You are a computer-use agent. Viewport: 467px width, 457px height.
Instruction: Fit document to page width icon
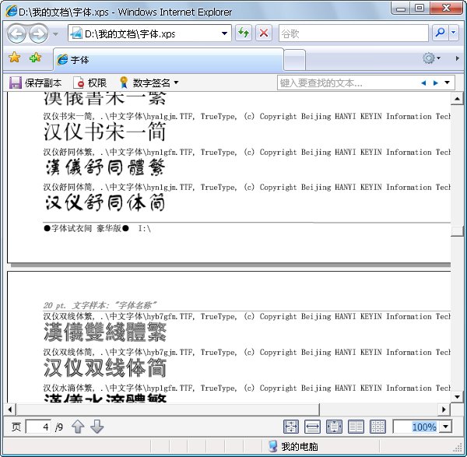click(x=312, y=427)
